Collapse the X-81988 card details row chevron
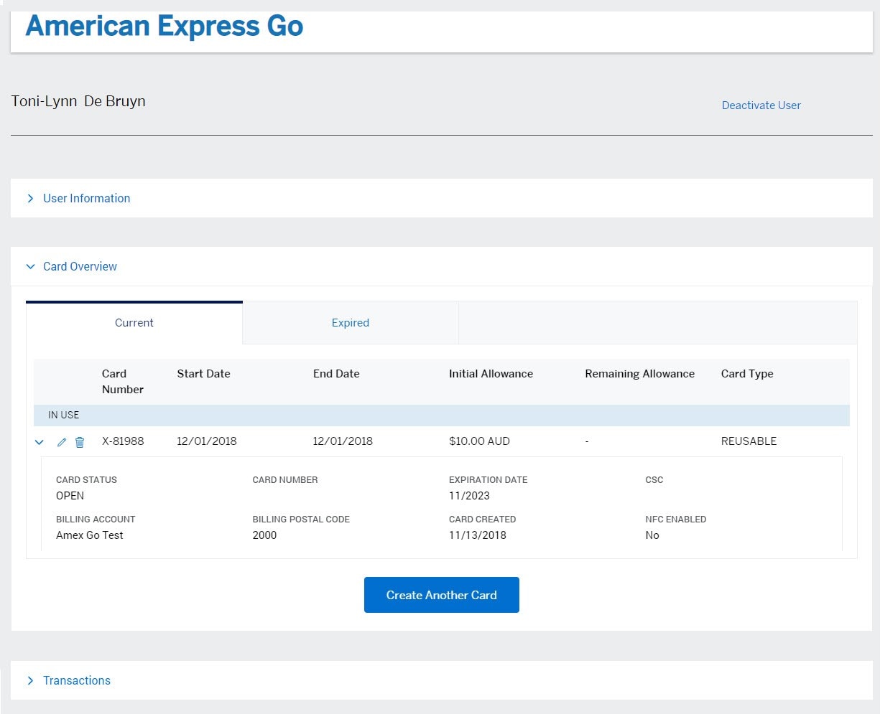The width and height of the screenshot is (880, 714). point(40,442)
